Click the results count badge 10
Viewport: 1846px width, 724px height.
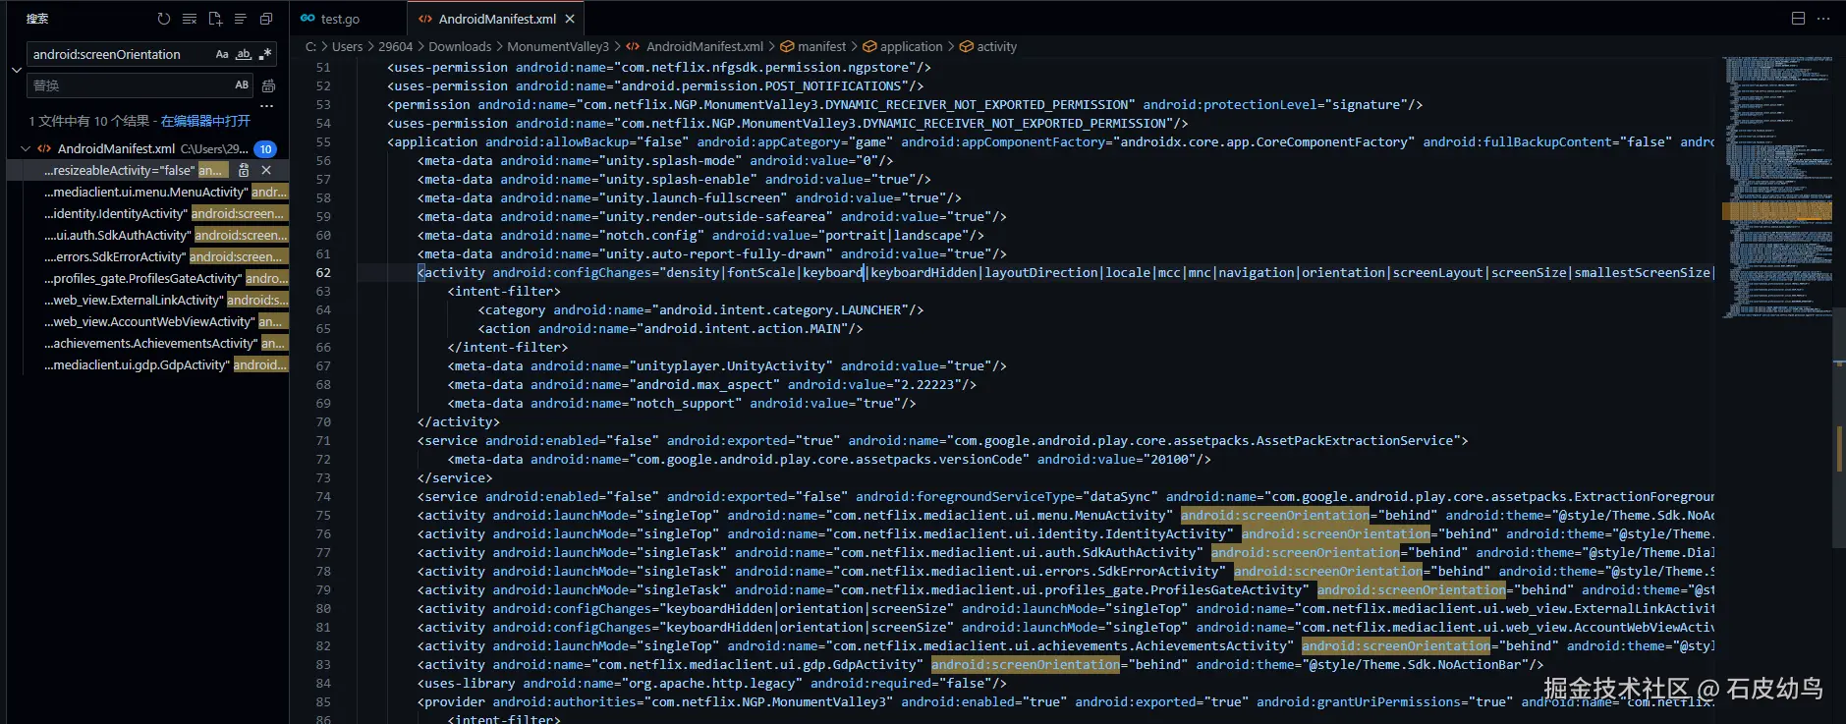pos(265,149)
